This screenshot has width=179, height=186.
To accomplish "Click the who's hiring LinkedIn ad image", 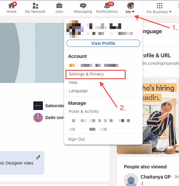I will pyautogui.click(x=148, y=117).
